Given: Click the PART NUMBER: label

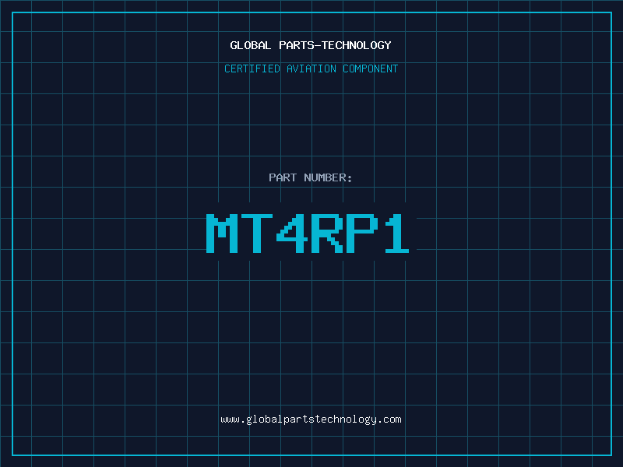Looking at the screenshot, I should (310, 177).
